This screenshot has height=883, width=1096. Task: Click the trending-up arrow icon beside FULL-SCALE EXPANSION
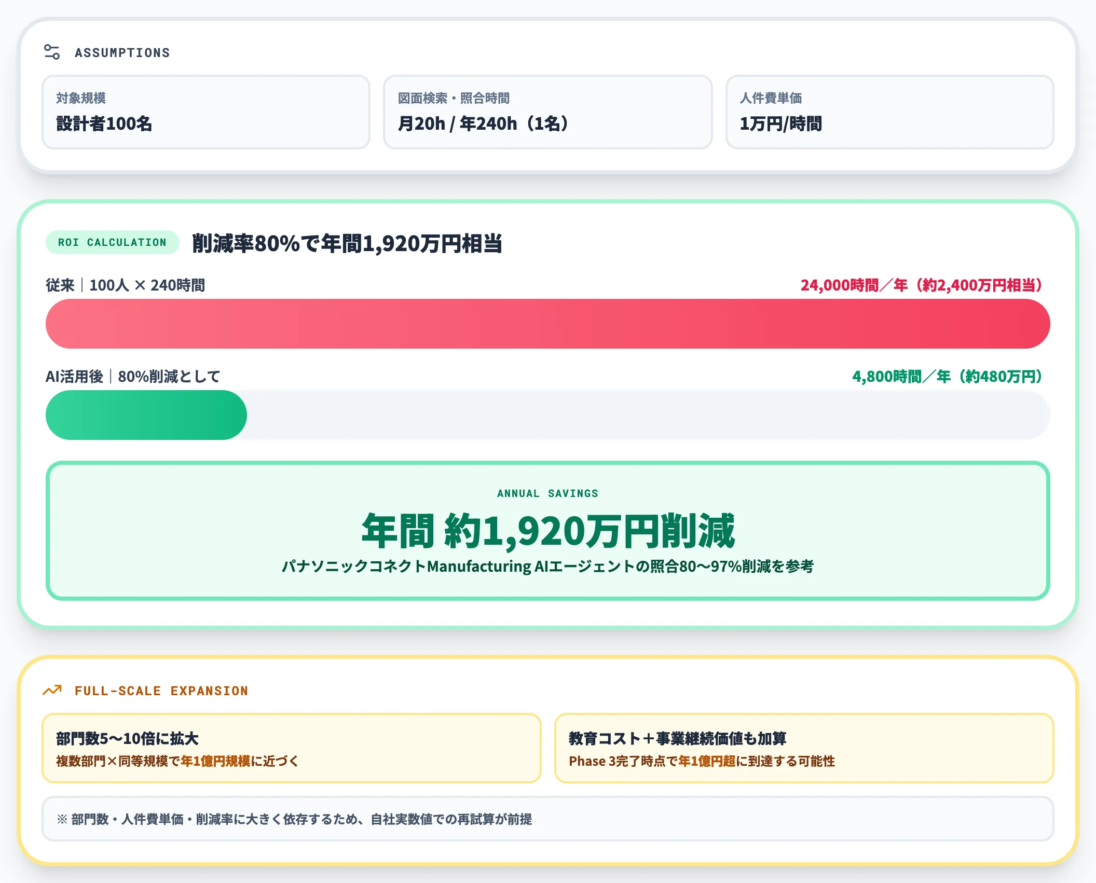52,690
